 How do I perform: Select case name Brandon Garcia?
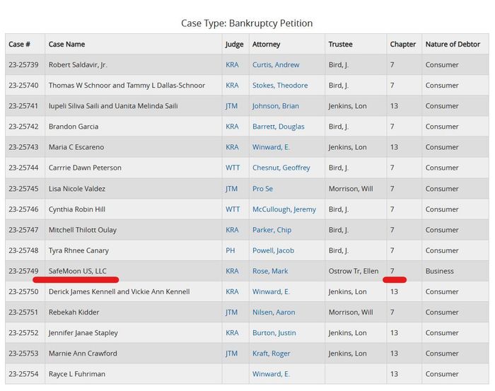[x=74, y=127]
